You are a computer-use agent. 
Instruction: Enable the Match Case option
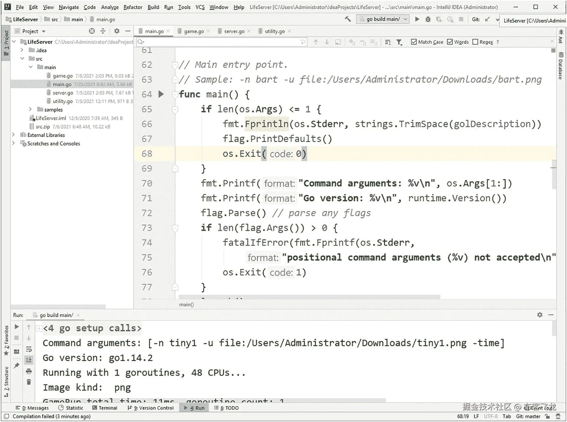tap(414, 42)
